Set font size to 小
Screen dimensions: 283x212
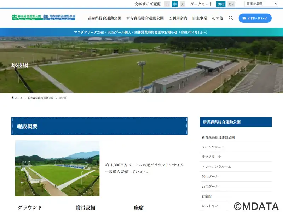click(x=167, y=4)
